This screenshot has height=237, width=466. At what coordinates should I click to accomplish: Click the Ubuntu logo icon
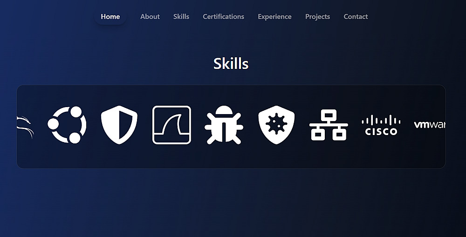click(x=67, y=125)
